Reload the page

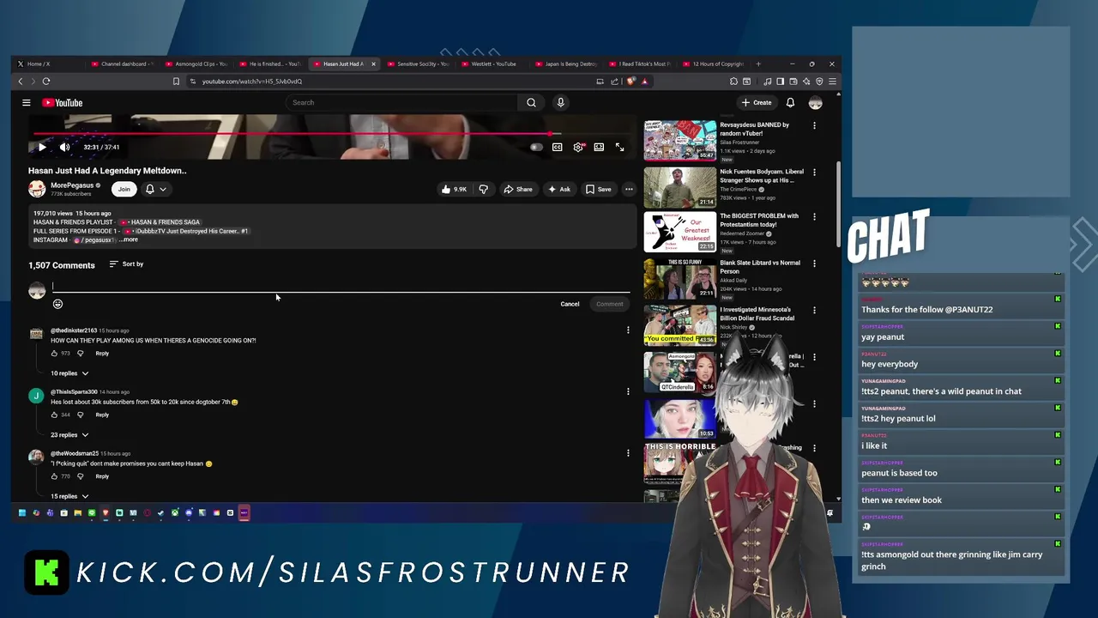(46, 82)
